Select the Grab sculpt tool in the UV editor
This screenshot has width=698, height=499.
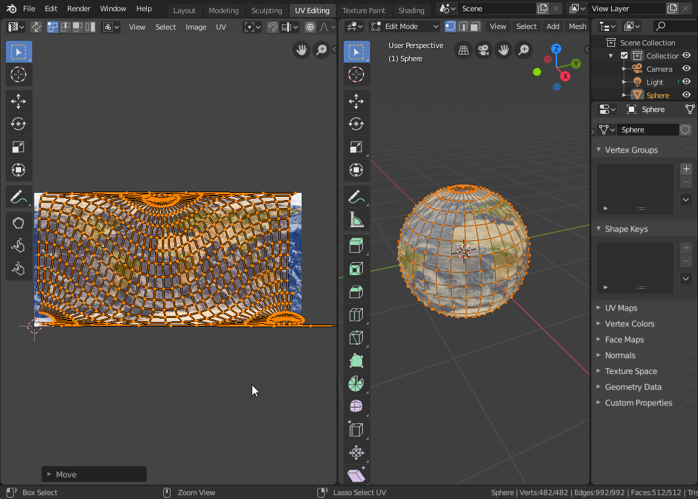[x=18, y=223]
